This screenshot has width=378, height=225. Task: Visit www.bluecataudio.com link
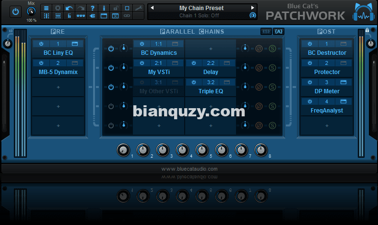click(189, 169)
